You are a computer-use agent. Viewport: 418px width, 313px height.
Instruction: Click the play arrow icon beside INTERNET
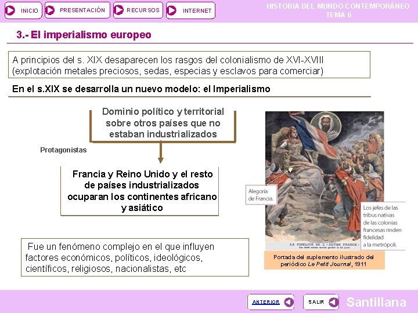171,10
